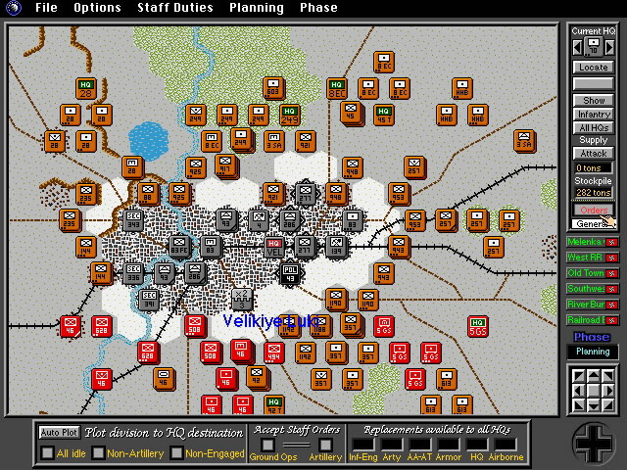Screen dimensions: 627x470
Task: Select the gray 139 unit counter
Action: (x=336, y=247)
